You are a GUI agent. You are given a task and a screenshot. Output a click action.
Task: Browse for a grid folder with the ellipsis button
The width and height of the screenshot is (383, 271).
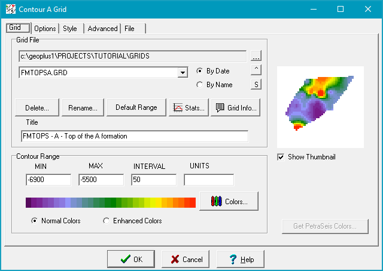[256, 56]
